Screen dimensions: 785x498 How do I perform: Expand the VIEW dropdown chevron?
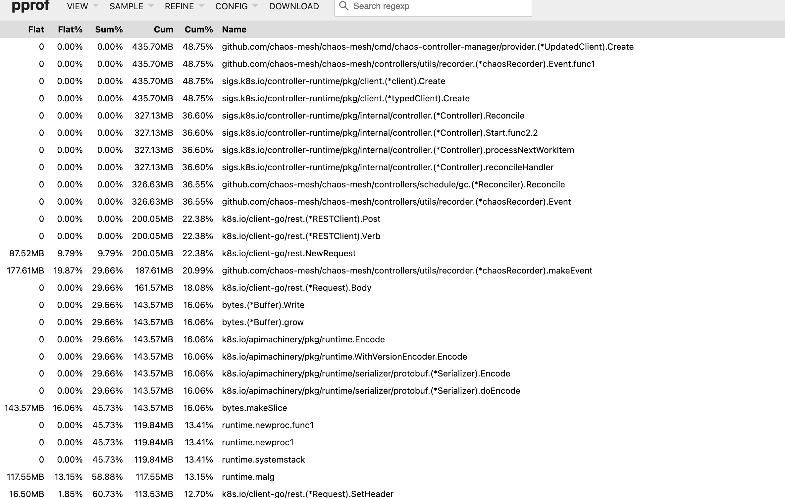point(96,6)
